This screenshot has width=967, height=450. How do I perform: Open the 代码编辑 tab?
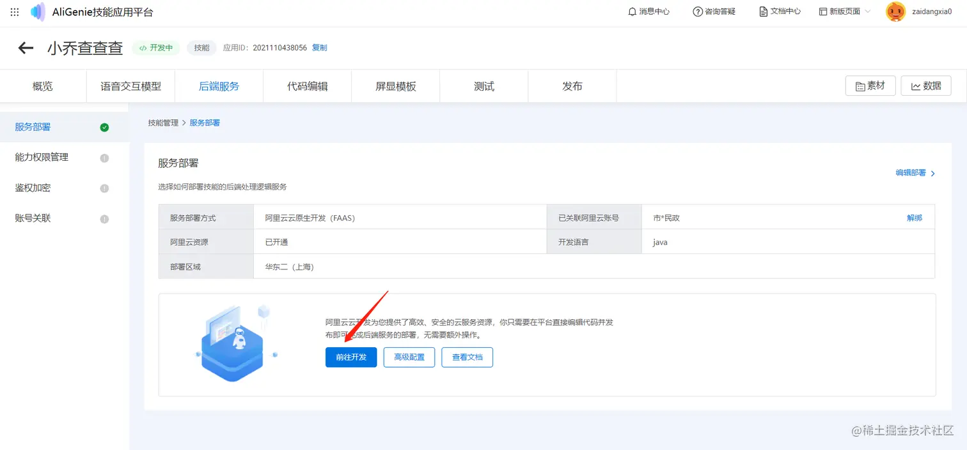click(308, 86)
